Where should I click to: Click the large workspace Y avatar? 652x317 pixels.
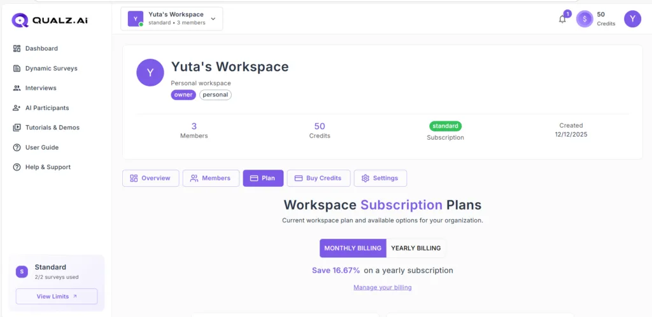point(150,72)
